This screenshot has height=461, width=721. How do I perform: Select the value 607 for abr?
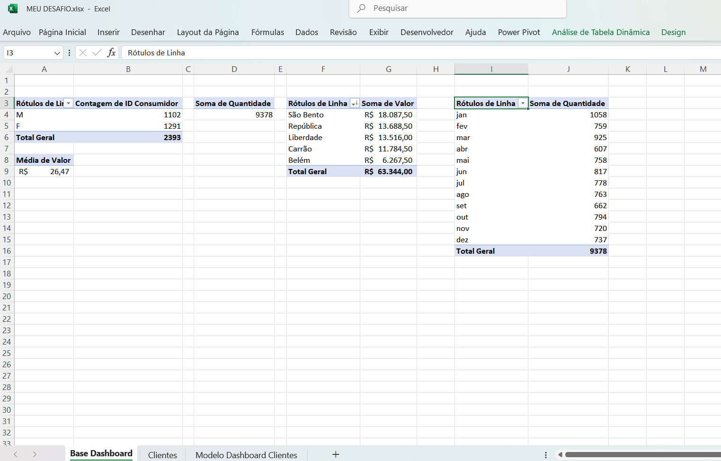click(569, 149)
